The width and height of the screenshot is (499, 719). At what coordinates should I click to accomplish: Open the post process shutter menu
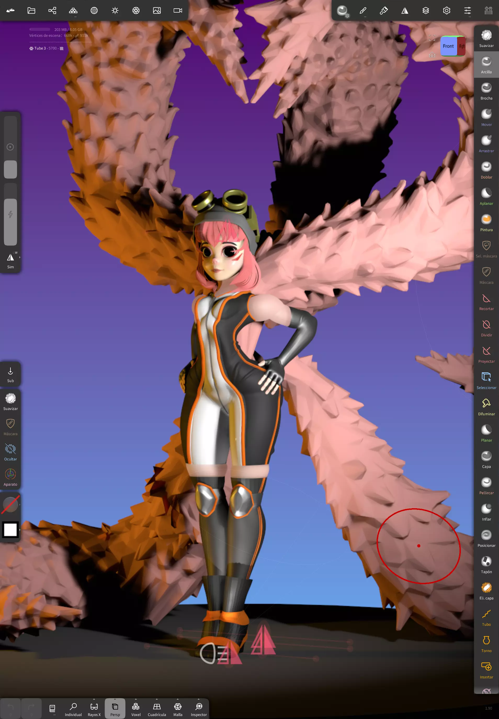click(136, 11)
